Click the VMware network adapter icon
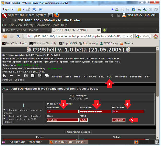This screenshot has height=146, width=161. (x=134, y=9)
